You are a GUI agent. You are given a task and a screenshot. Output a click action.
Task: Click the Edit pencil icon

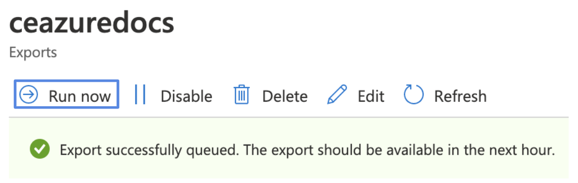(337, 94)
